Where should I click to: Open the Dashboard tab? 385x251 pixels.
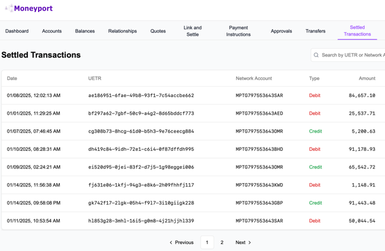tap(17, 31)
